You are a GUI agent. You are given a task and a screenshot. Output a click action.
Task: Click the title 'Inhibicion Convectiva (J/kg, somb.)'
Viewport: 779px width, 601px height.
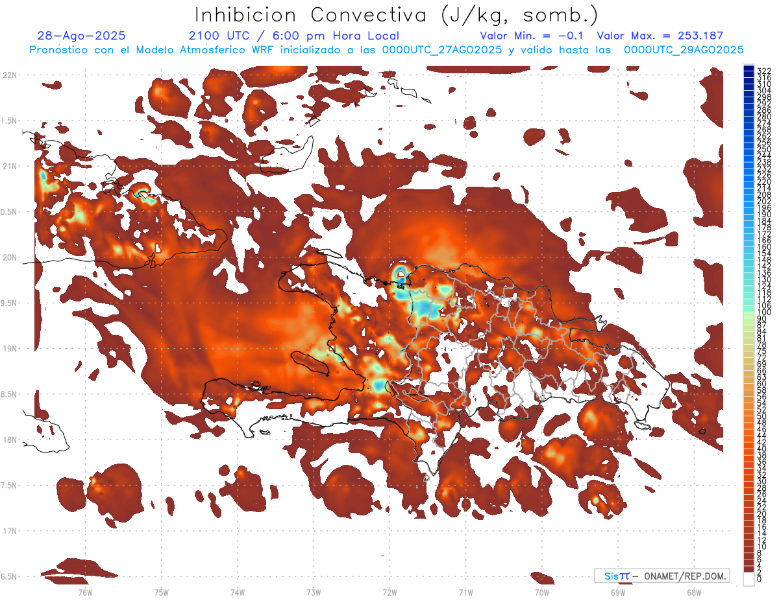(x=397, y=15)
